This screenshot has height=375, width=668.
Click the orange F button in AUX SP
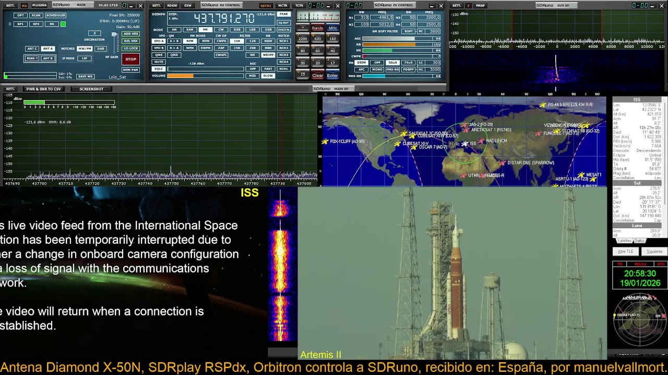(468, 6)
